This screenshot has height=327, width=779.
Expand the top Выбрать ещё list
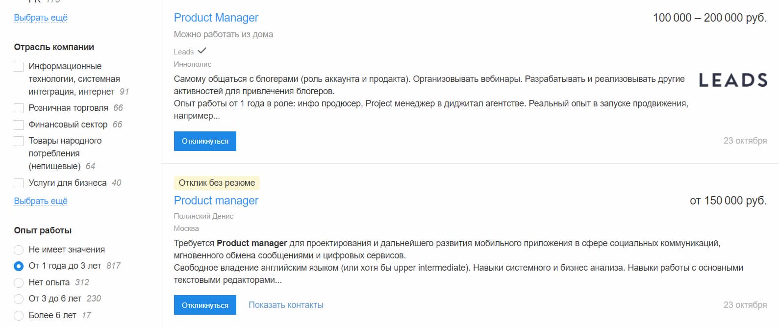(x=40, y=17)
